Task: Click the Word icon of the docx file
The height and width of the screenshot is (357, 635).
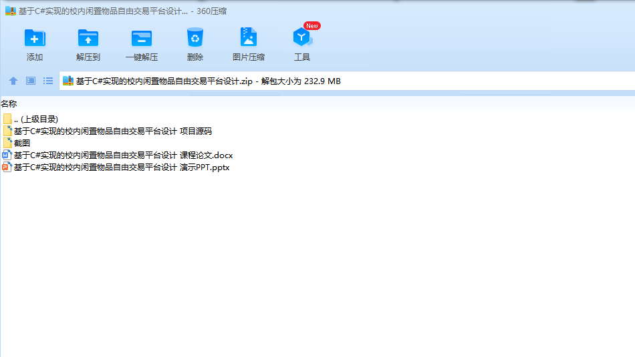Action: coord(7,155)
